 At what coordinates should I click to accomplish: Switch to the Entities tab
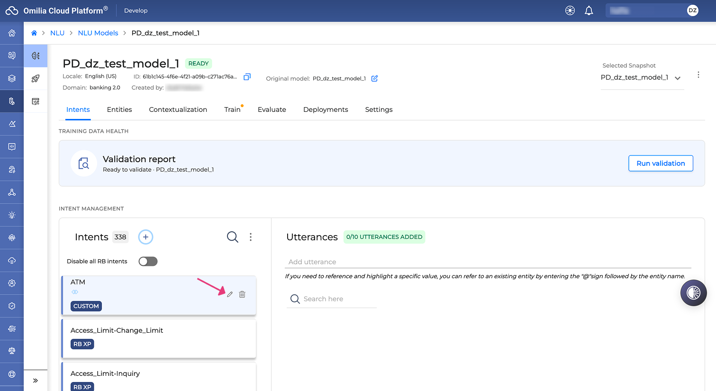click(119, 109)
